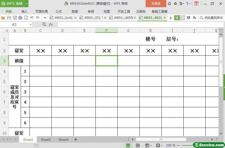Close the 4f693...051 document tab
The image size is (225, 148).
[105, 18]
